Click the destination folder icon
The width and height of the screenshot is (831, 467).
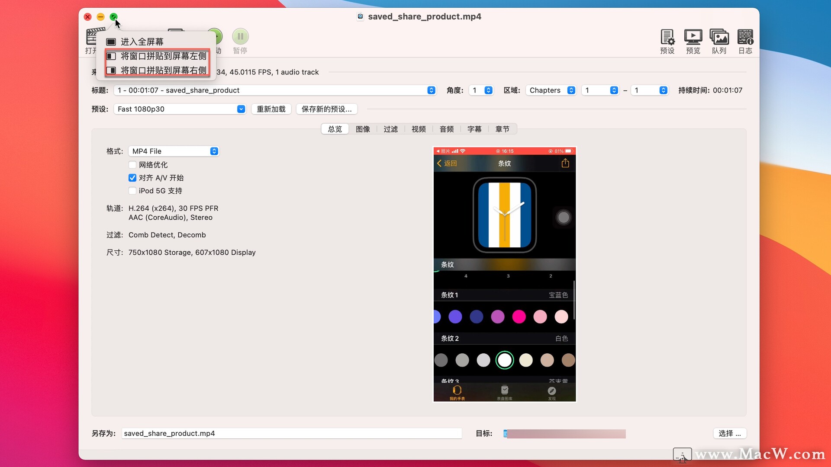point(505,433)
